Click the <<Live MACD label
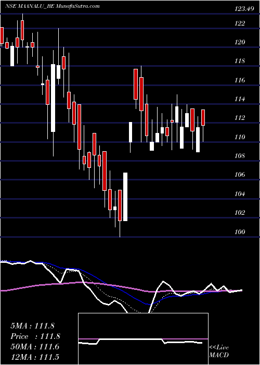The image size is (260, 365). click(x=219, y=351)
